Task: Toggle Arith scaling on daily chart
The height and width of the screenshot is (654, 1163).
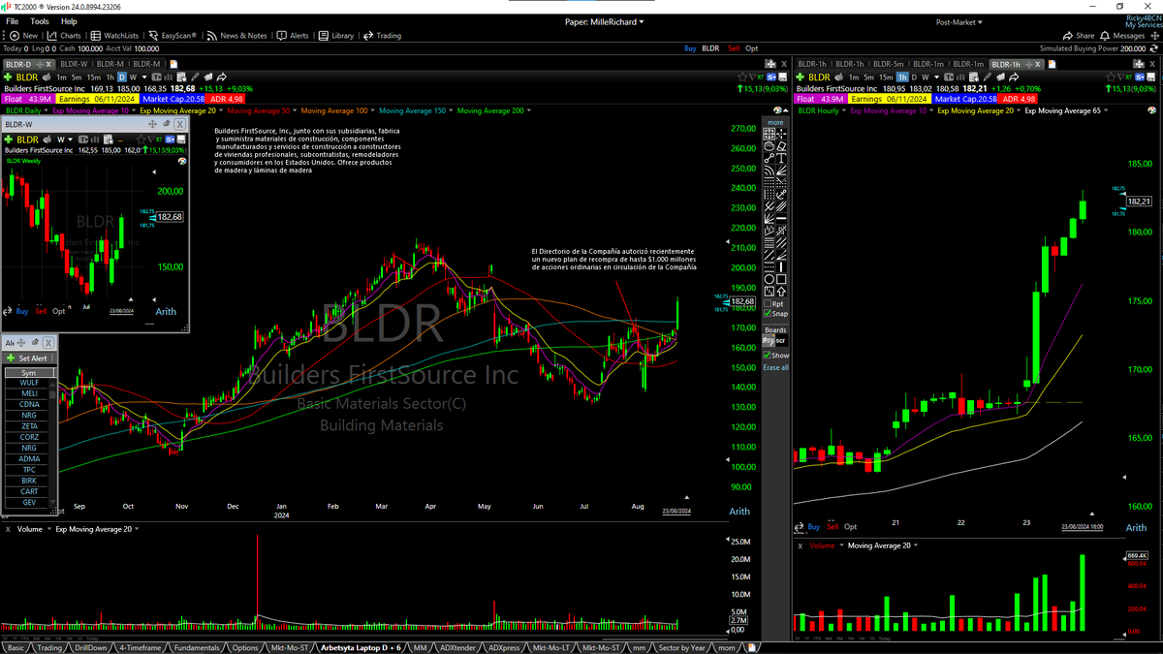Action: [x=739, y=512]
